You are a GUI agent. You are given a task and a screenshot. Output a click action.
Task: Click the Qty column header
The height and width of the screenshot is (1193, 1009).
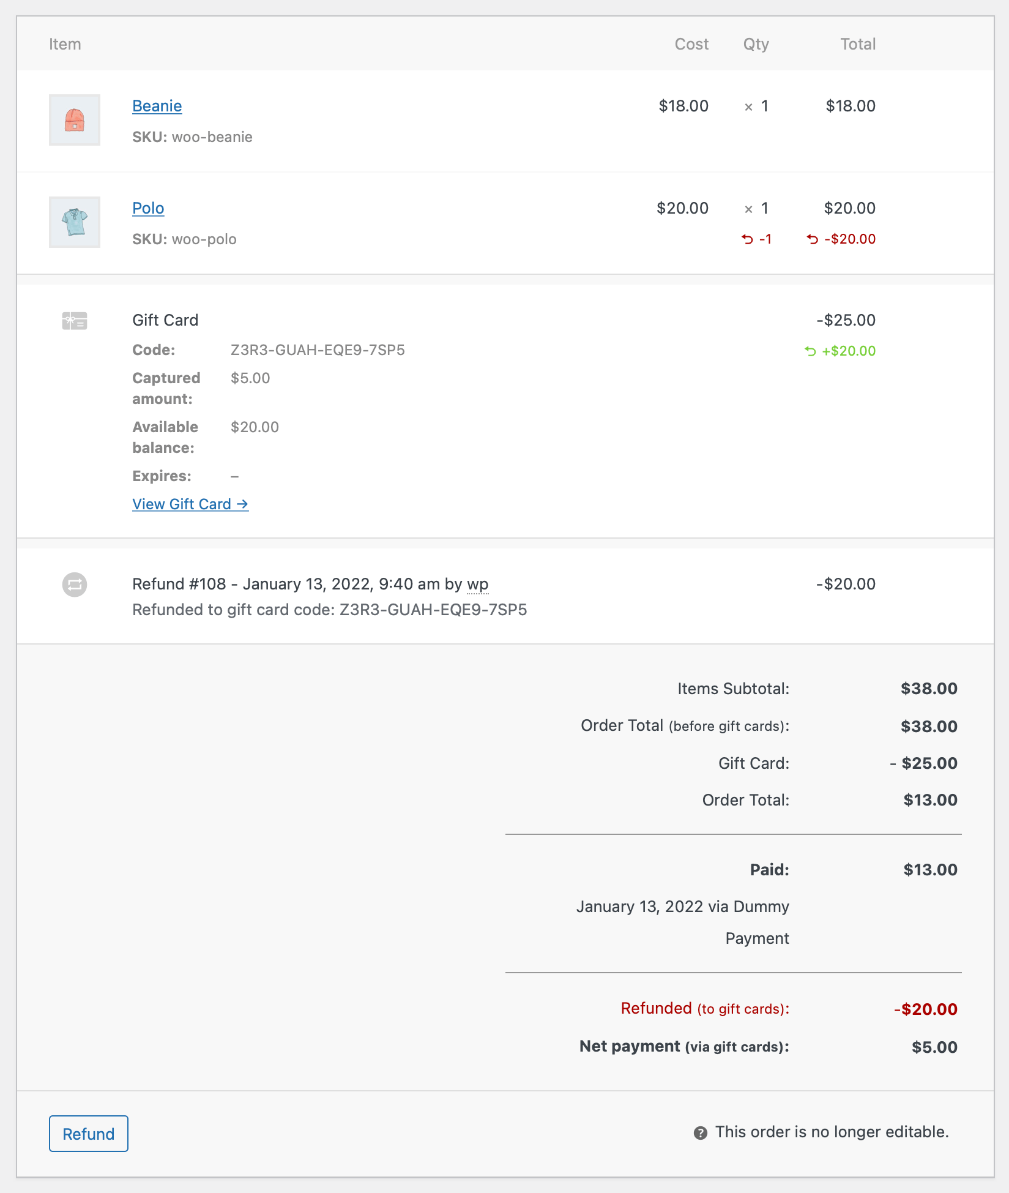(x=756, y=43)
